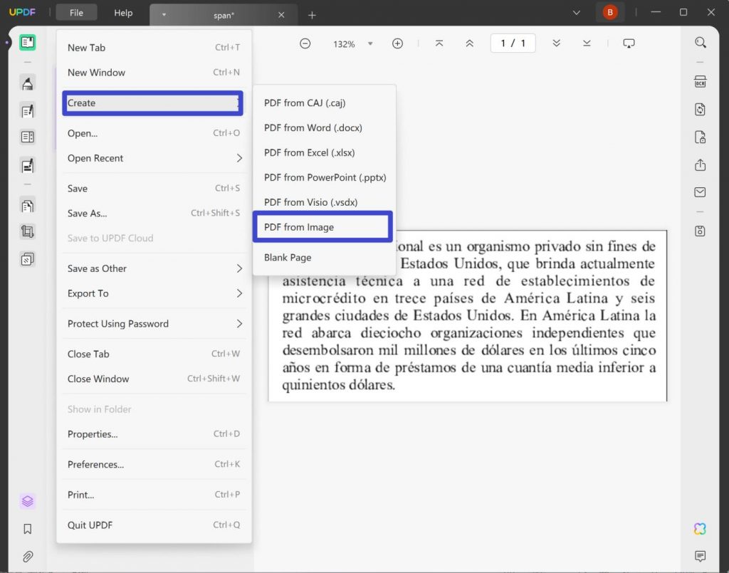Zoom in using the plus button
This screenshot has height=573, width=729.
(397, 43)
